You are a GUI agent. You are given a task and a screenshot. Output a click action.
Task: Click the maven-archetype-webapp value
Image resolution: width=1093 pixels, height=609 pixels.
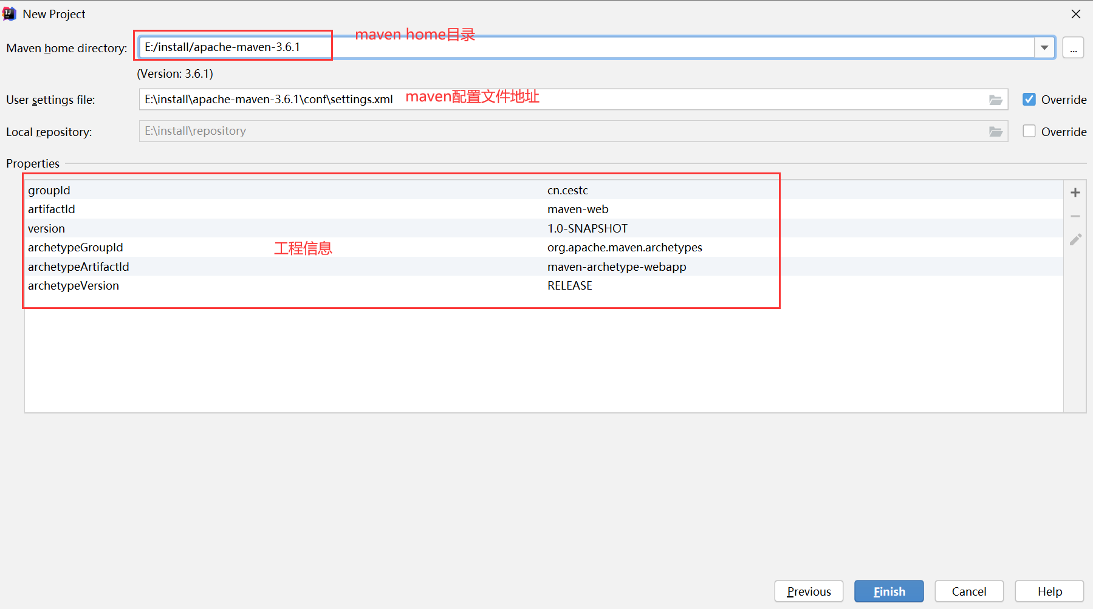pos(617,267)
